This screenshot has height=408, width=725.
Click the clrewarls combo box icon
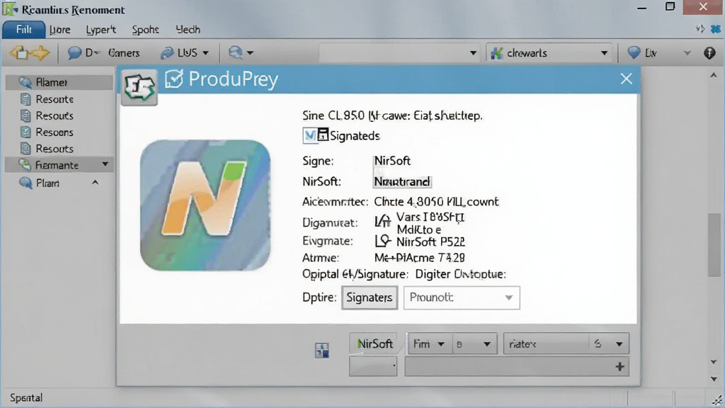point(496,53)
